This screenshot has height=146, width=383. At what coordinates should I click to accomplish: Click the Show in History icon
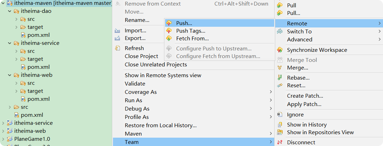[280, 125]
